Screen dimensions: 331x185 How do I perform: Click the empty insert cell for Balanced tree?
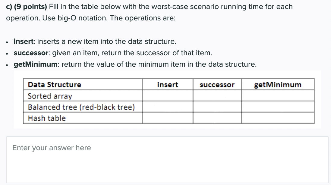pos(168,107)
